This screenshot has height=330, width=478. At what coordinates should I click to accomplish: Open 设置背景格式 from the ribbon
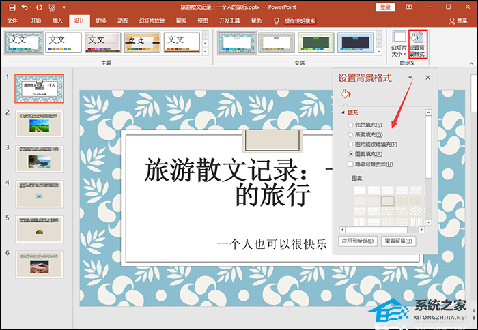pyautogui.click(x=417, y=44)
